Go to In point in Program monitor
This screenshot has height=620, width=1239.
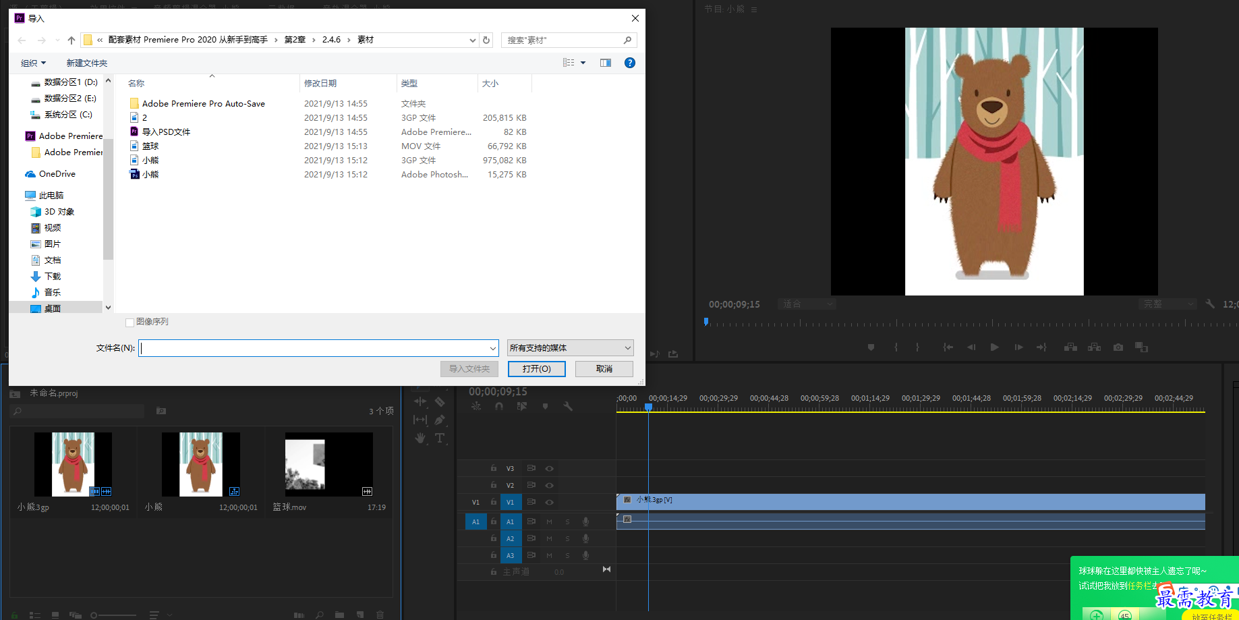pyautogui.click(x=948, y=347)
